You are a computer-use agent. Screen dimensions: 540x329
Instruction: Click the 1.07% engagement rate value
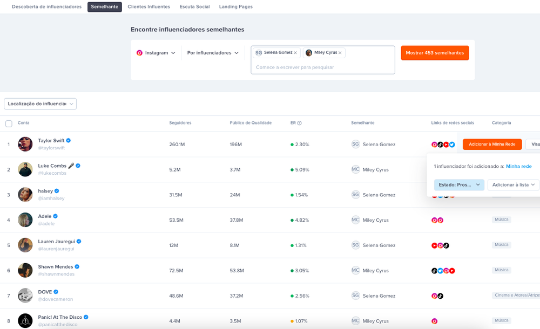coord(301,321)
